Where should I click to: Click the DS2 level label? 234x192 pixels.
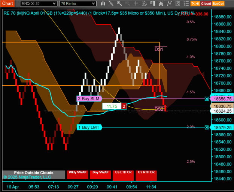[x=159, y=109]
